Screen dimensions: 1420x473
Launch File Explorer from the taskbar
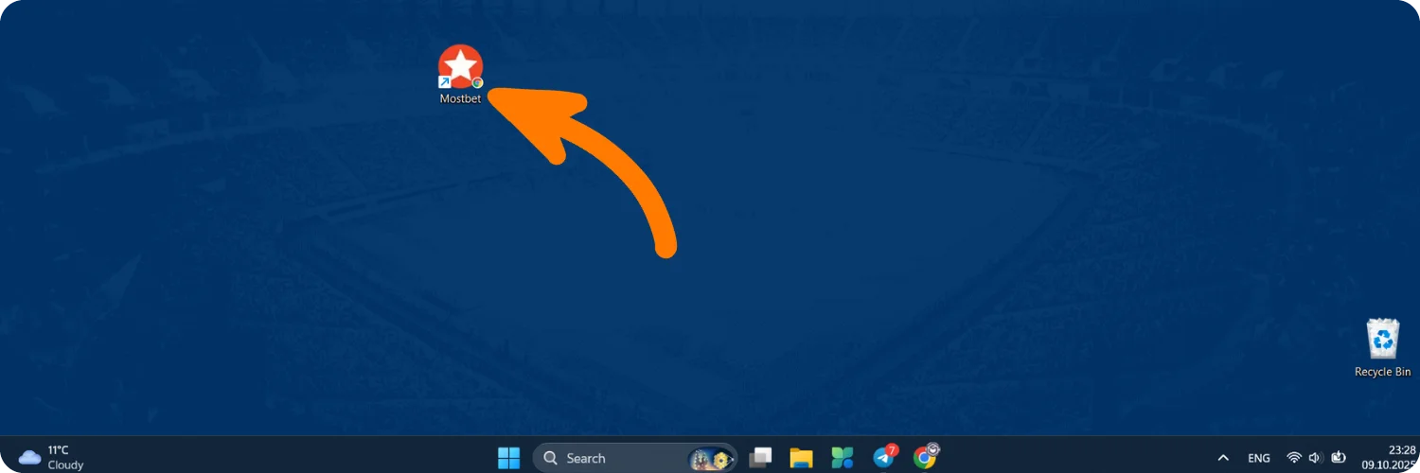pyautogui.click(x=802, y=458)
